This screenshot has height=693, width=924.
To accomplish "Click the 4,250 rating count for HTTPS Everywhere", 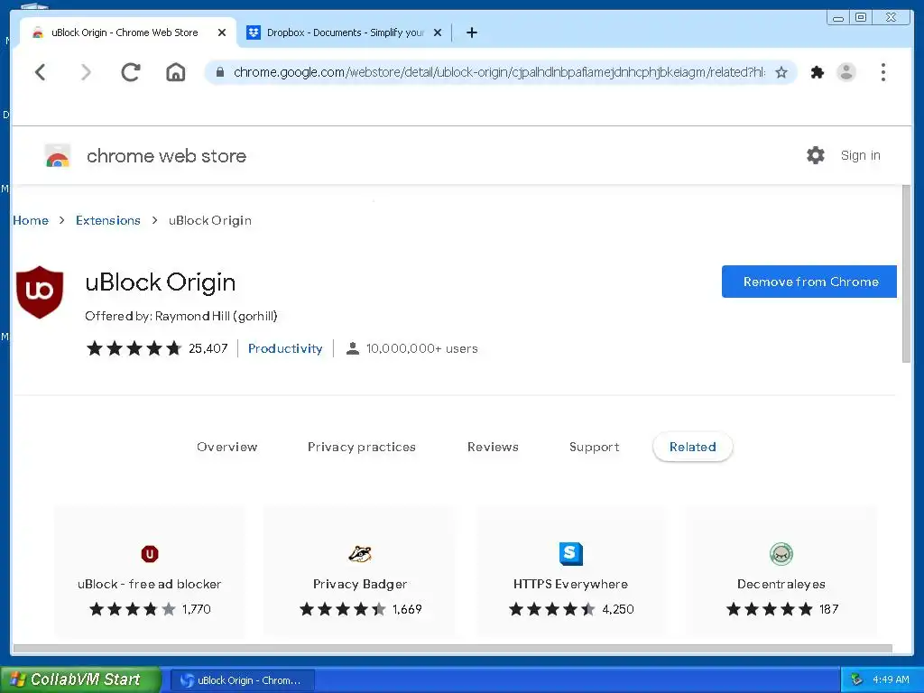I will pyautogui.click(x=617, y=609).
